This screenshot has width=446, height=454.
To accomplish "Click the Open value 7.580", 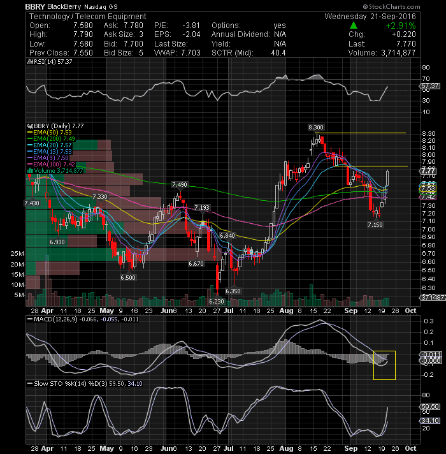I will click(x=83, y=26).
